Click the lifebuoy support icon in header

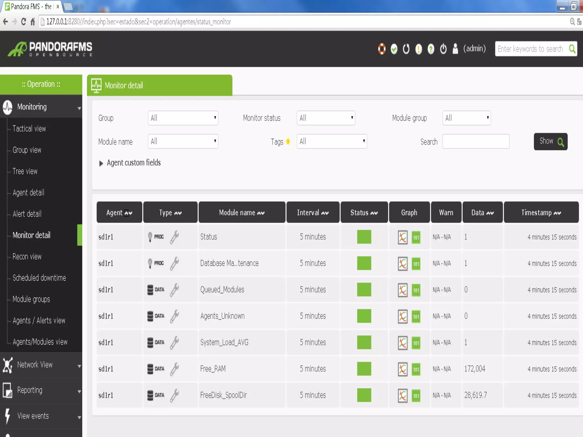pyautogui.click(x=381, y=49)
